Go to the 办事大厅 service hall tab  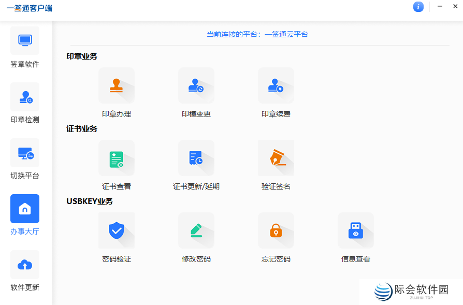[x=24, y=216]
